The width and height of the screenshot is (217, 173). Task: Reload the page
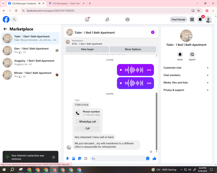point(16,11)
